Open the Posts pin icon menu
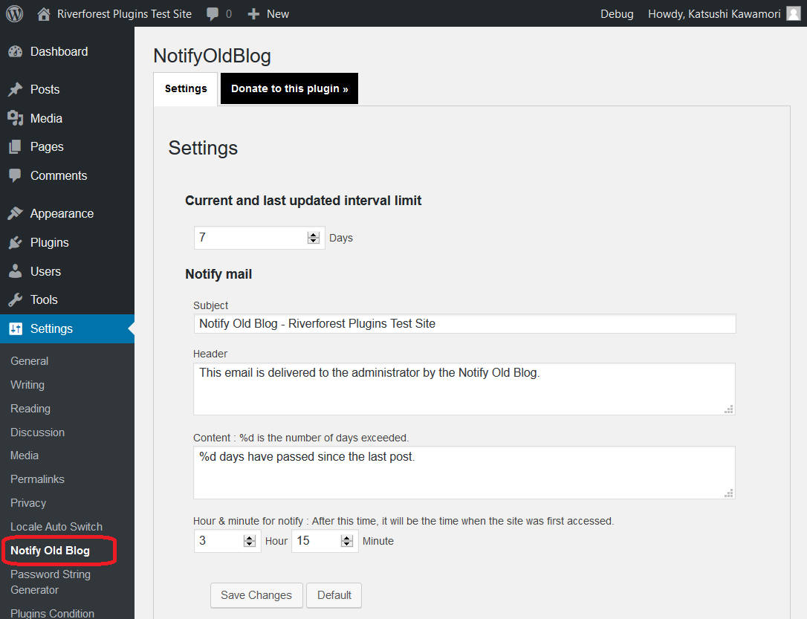Screen dimensions: 807x619 pos(15,89)
